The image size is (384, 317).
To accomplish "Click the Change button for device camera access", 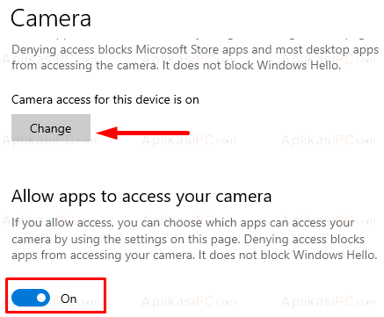I will 51,128.
